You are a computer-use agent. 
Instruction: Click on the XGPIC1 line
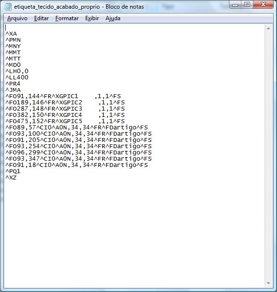[x=63, y=96]
